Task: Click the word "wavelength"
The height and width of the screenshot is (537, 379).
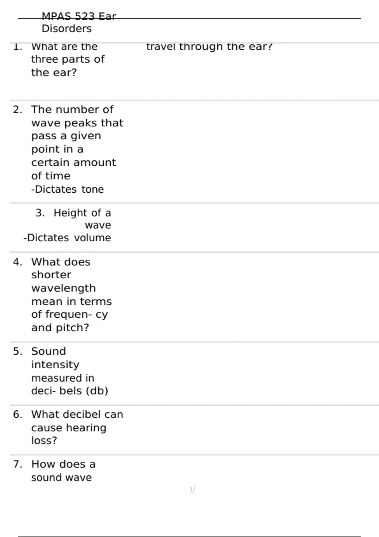Action: click(63, 288)
